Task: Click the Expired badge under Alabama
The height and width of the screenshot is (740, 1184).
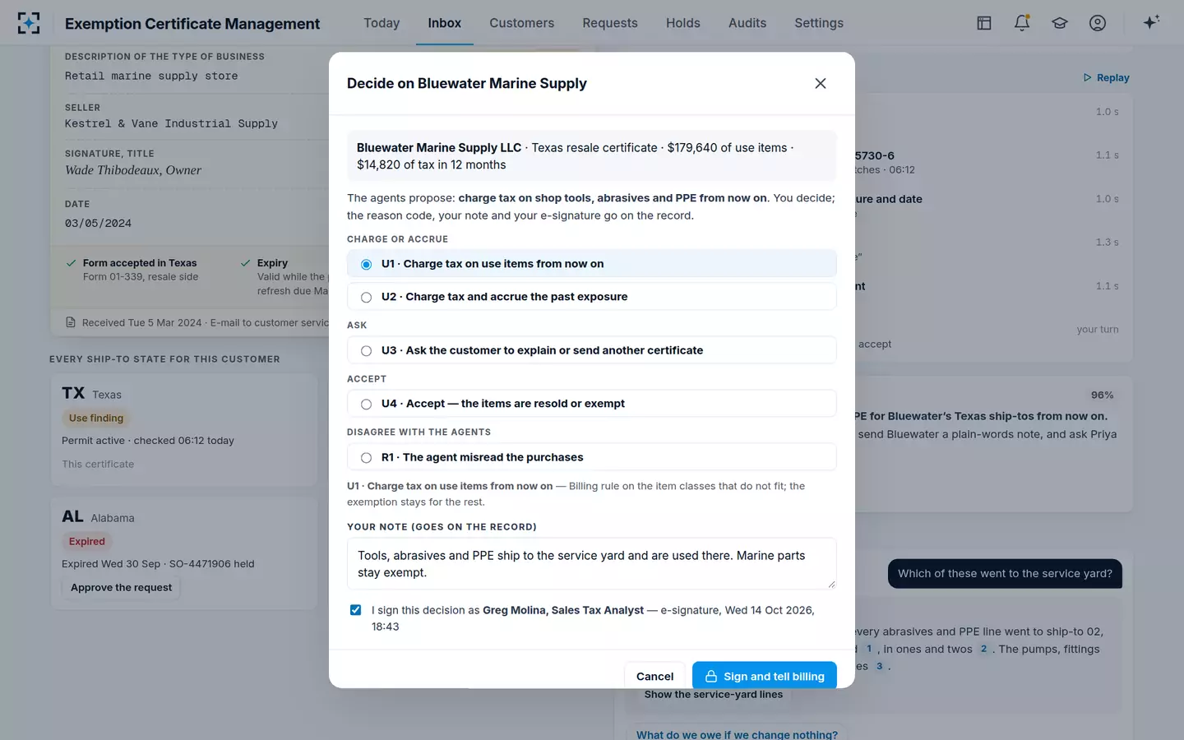Action: tap(87, 542)
